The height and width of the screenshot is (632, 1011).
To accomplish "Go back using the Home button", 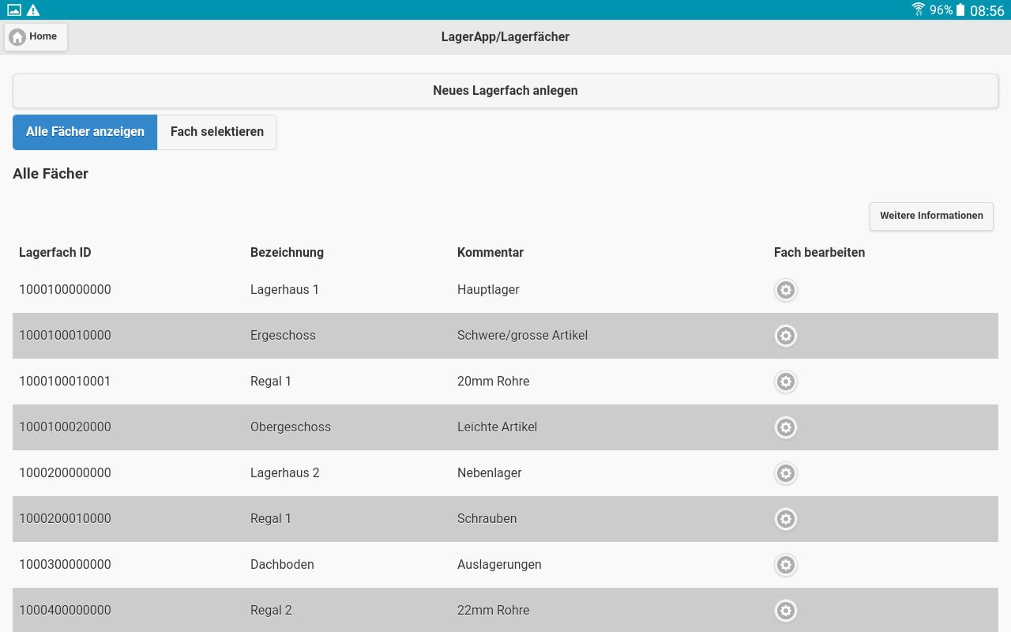I will [36, 37].
